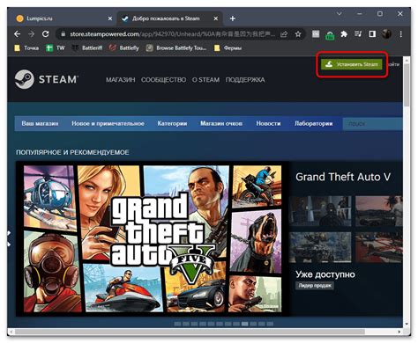Click the Grand Theft Auto V title
Viewport: 418px width, 343px height.
pos(343,177)
